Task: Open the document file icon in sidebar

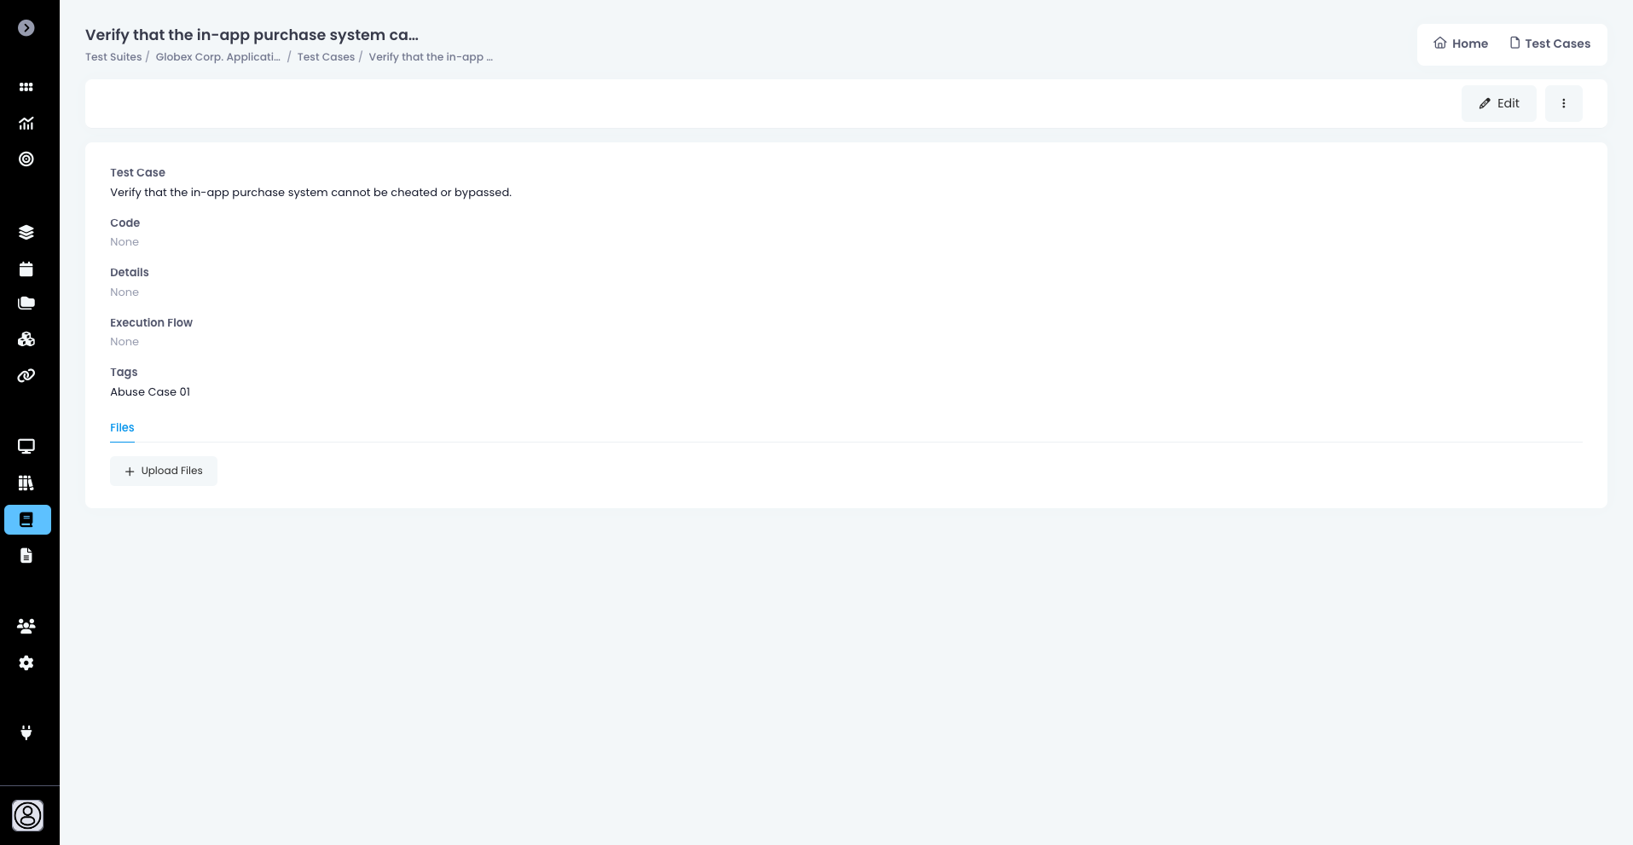Action: (26, 556)
